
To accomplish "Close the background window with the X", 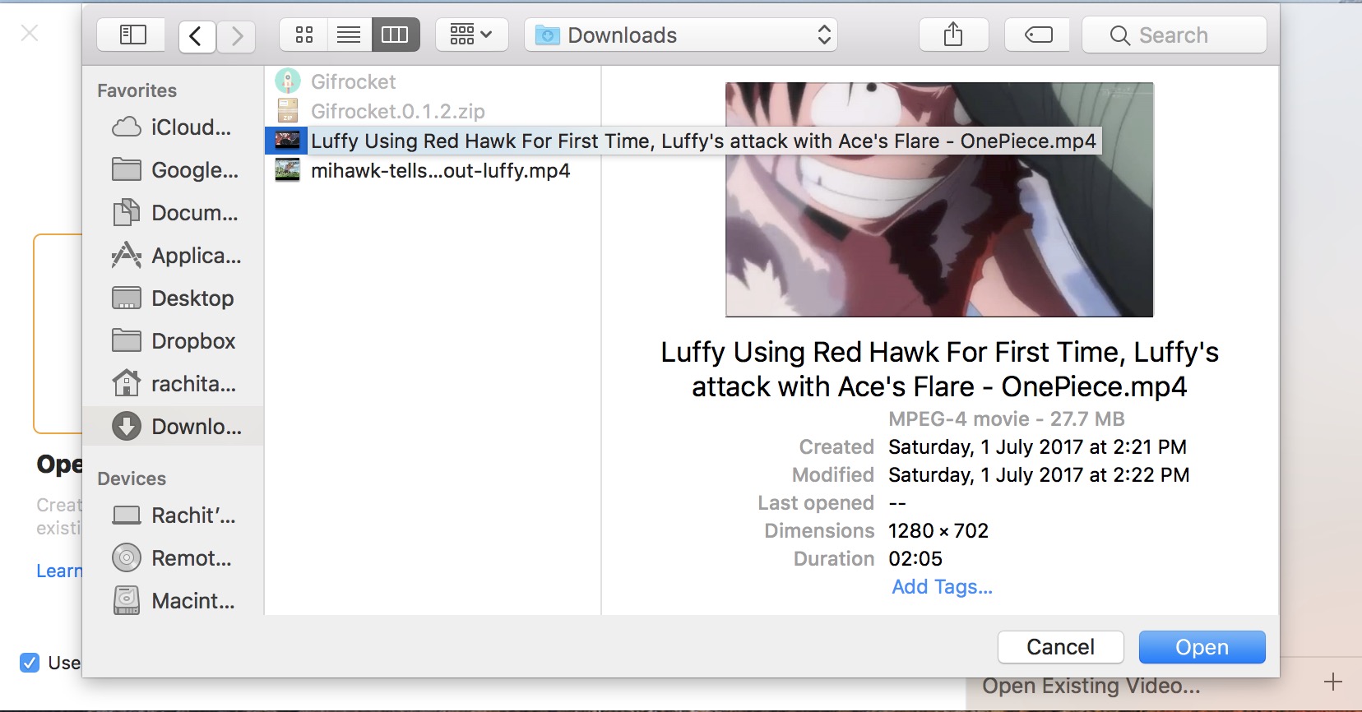I will coord(30,33).
